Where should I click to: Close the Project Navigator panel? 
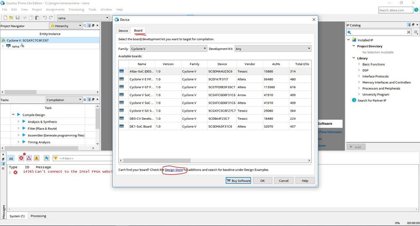(97, 26)
